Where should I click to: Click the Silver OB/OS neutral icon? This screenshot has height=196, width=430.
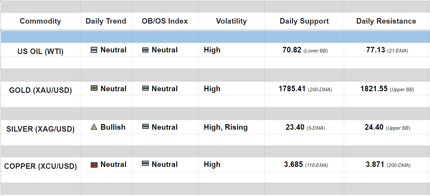(x=145, y=127)
